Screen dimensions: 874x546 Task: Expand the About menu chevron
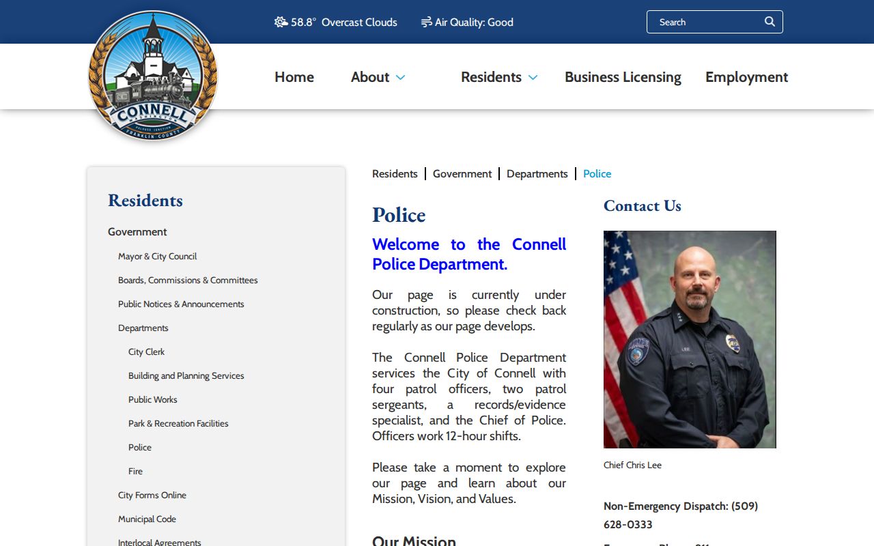click(x=400, y=77)
